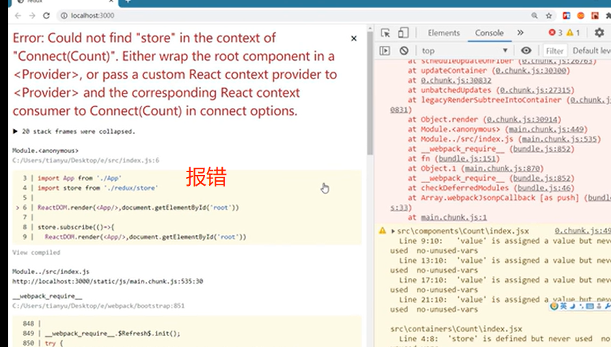
Task: Click the __webpack_require__.$Refresh$.init() line
Action: coord(112,333)
